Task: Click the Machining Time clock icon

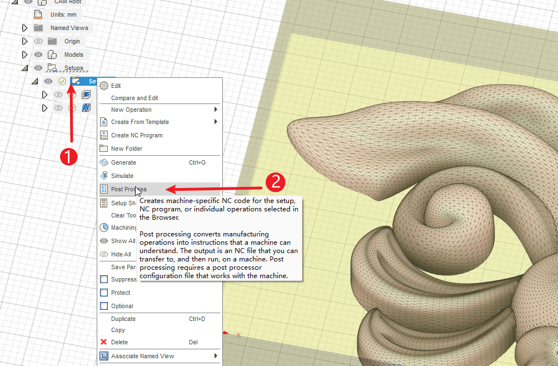Action: [x=104, y=227]
